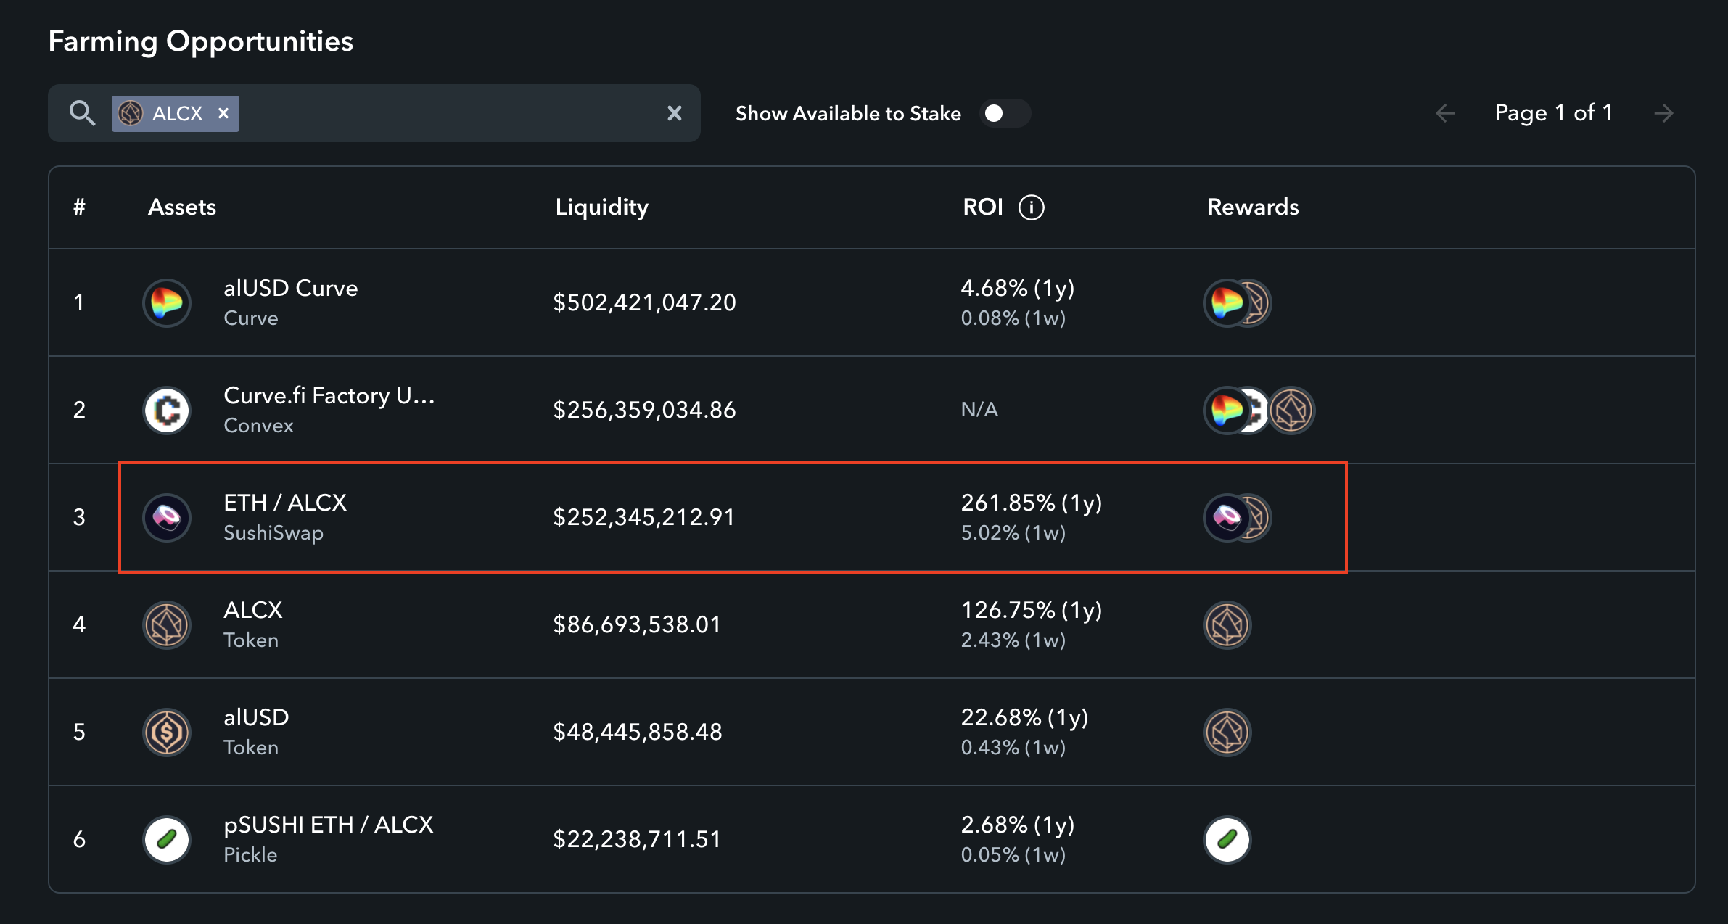Open the pSUSHI ETH / ALCX pool
This screenshot has width=1728, height=924.
coord(328,825)
